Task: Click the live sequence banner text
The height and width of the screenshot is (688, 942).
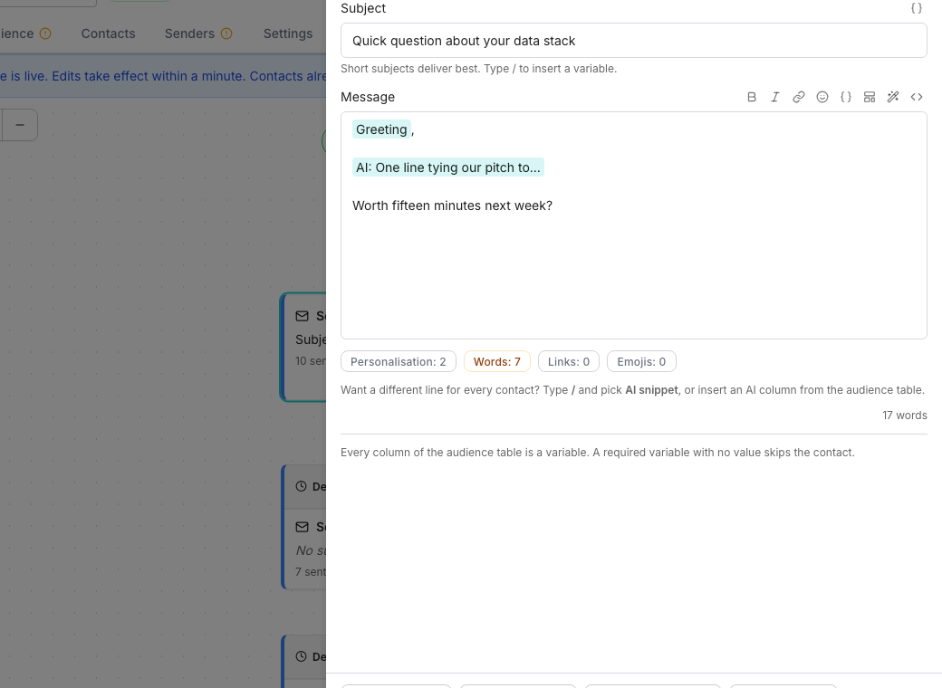Action: coord(163,76)
